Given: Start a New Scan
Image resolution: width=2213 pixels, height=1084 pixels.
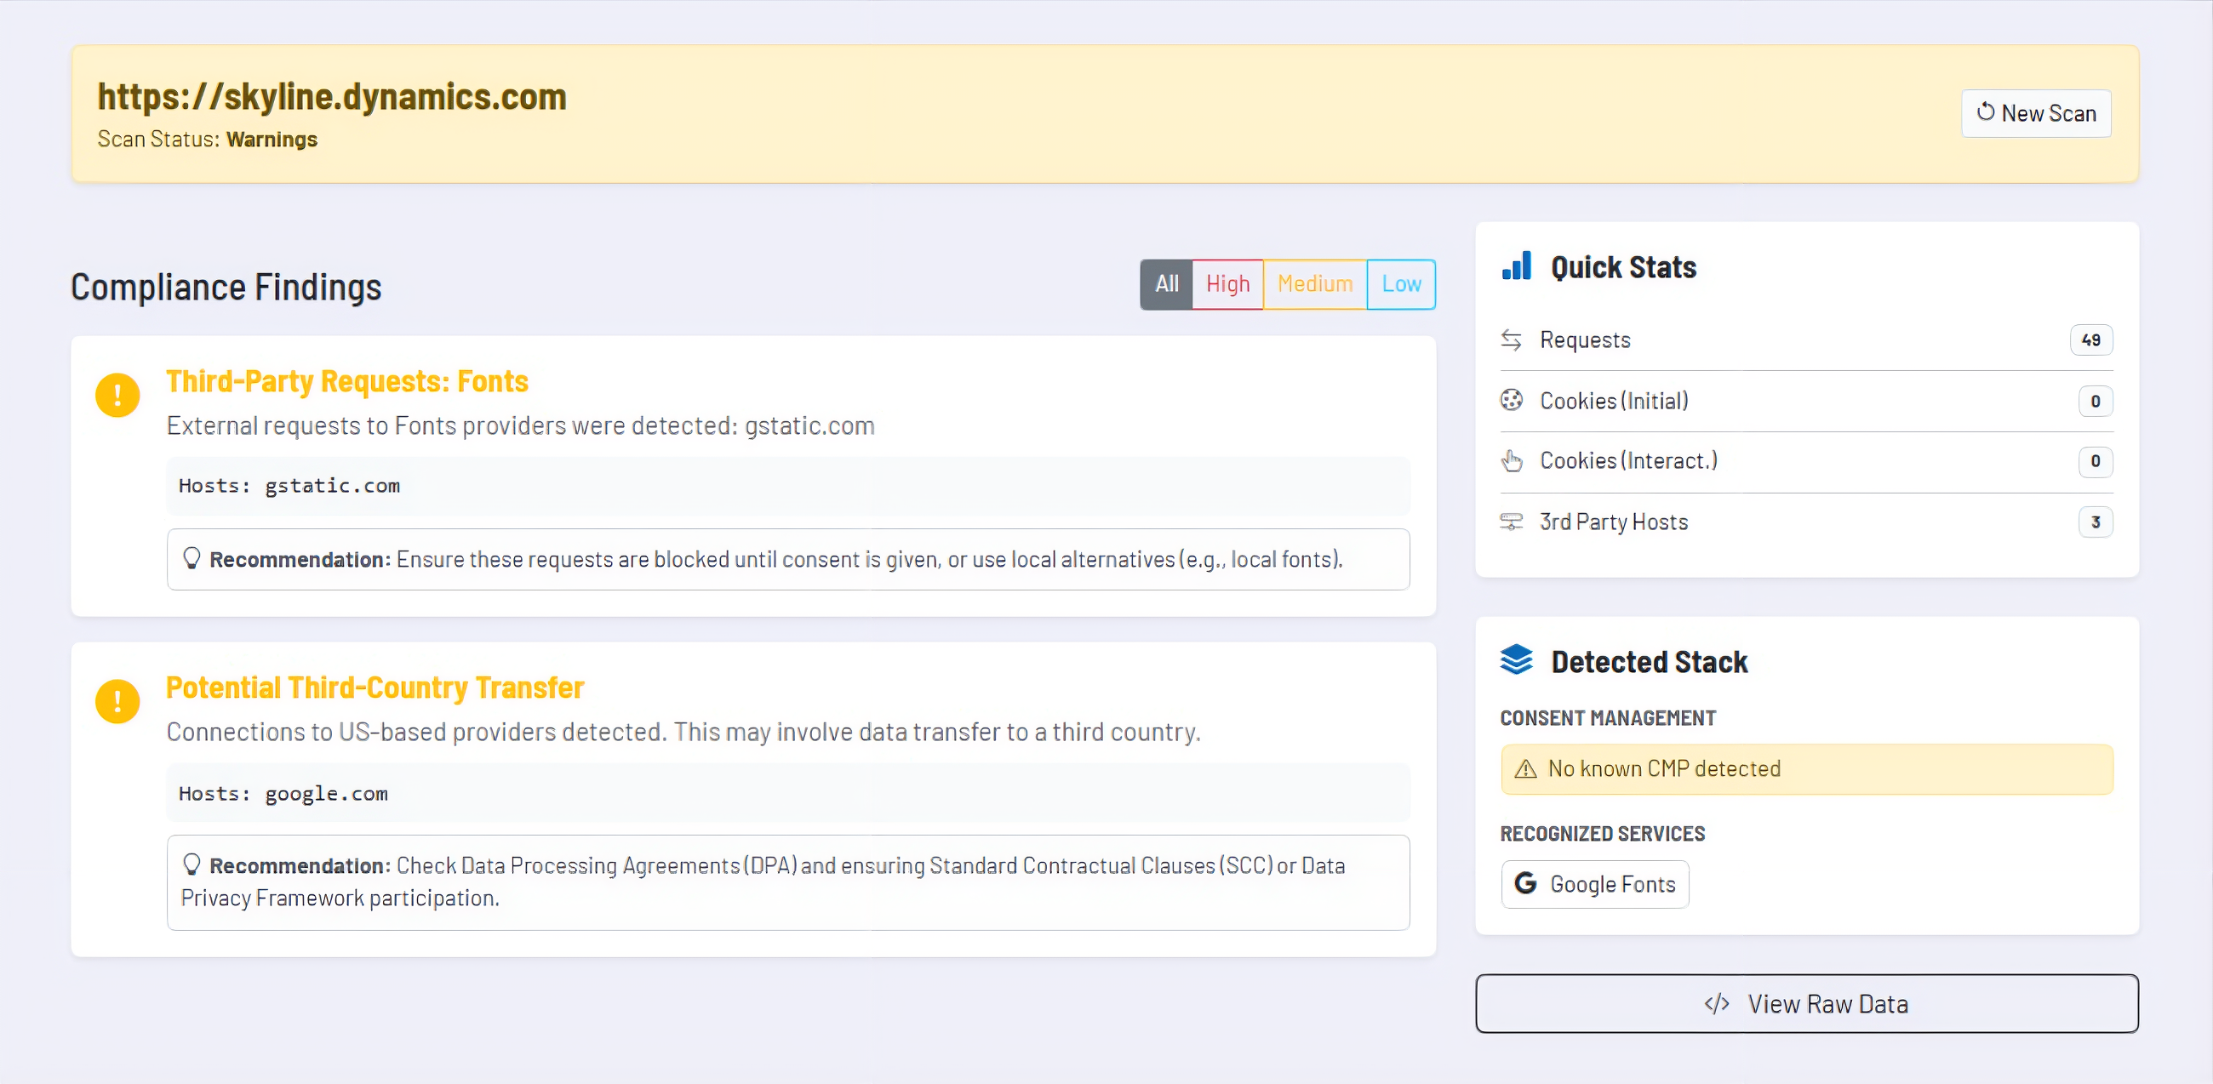Looking at the screenshot, I should coord(2036,113).
